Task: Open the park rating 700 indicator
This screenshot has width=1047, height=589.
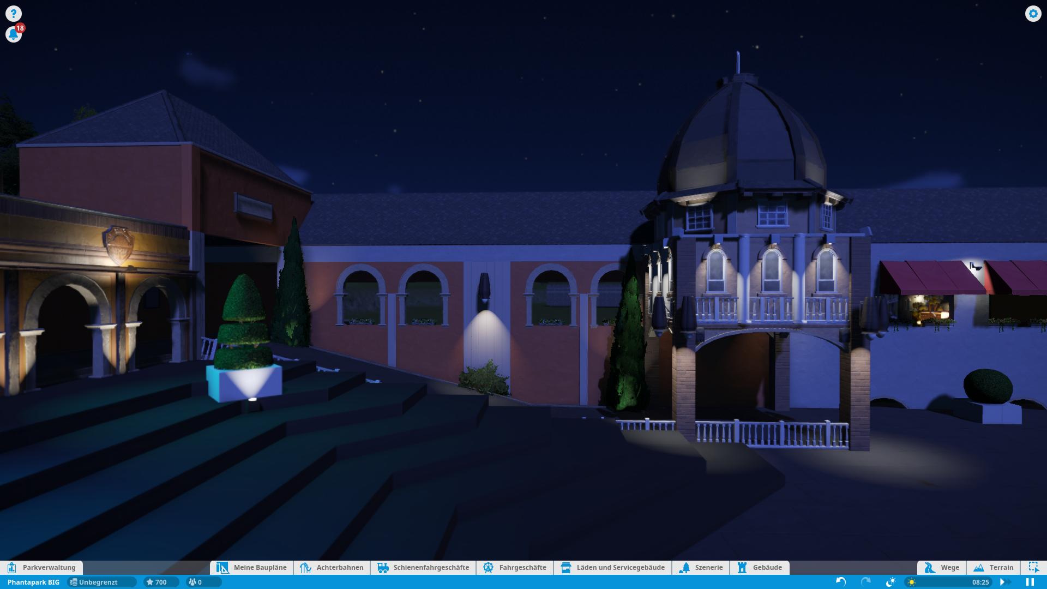Action: (x=161, y=582)
